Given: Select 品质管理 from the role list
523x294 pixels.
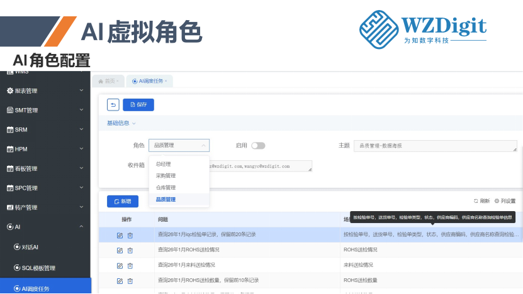Looking at the screenshot, I should click(x=179, y=199).
